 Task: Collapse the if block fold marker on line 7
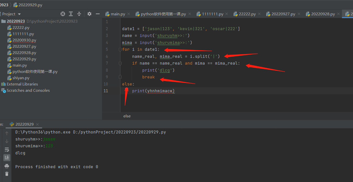click(120, 63)
